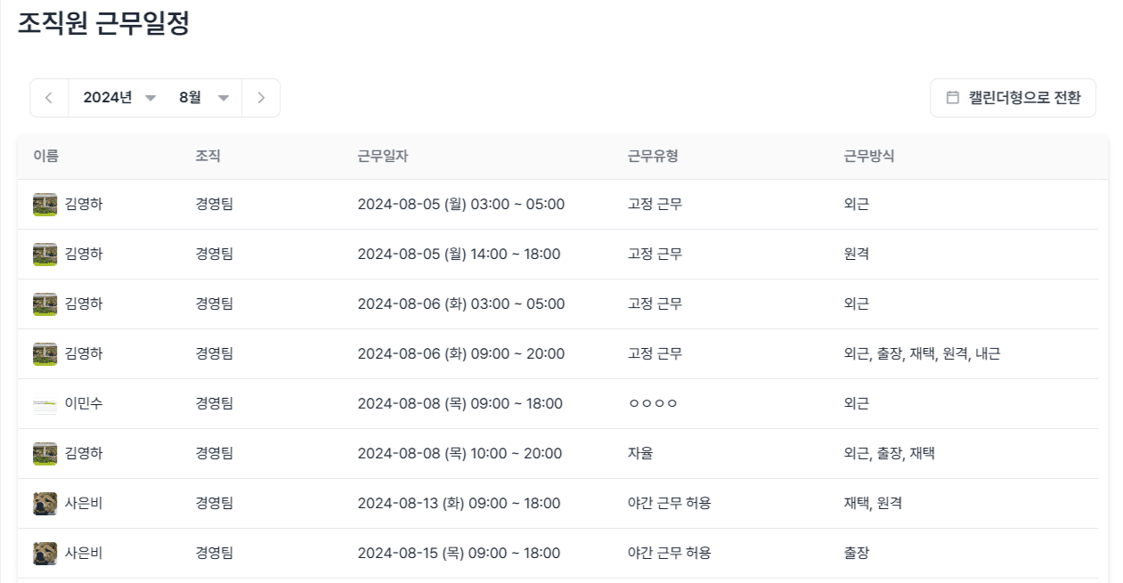
Task: Click the 외근, 출장, 재택 work method cell
Action: 891,453
